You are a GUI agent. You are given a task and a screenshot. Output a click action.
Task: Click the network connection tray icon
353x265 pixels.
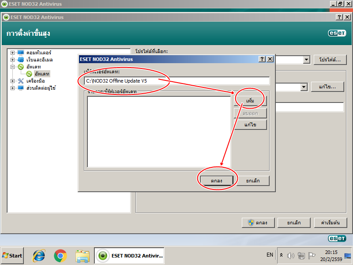point(301,256)
